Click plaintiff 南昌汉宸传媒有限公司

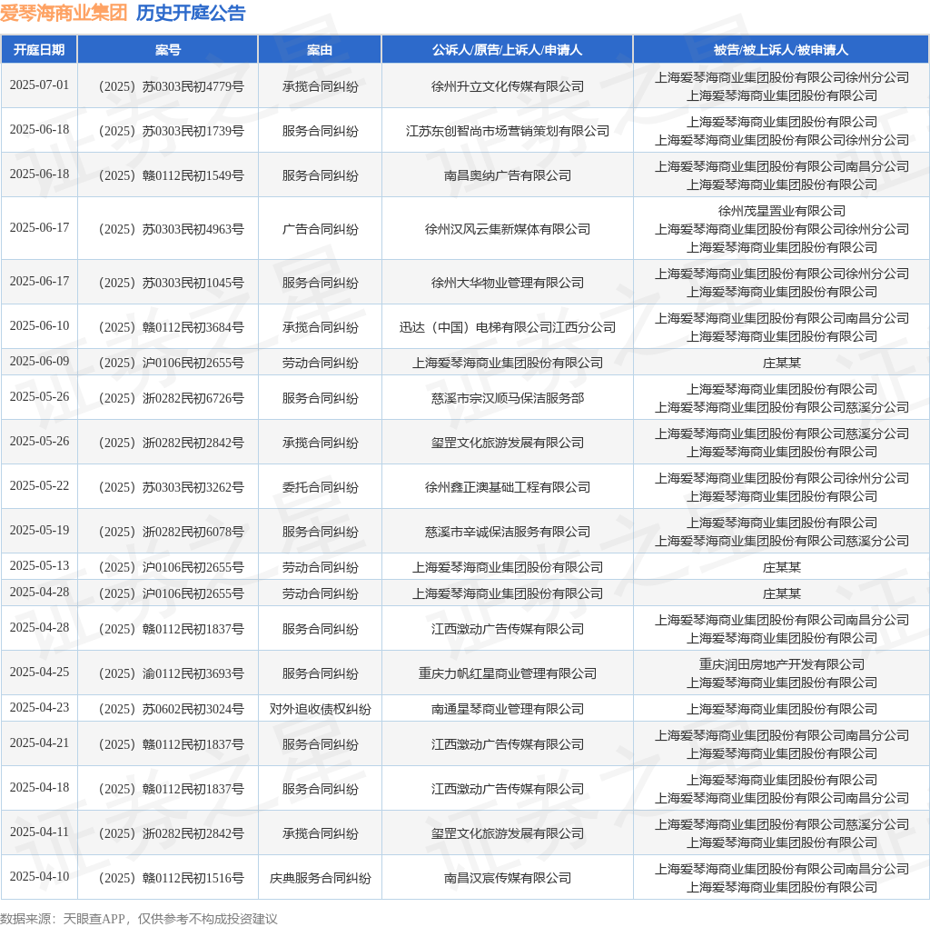click(x=508, y=878)
